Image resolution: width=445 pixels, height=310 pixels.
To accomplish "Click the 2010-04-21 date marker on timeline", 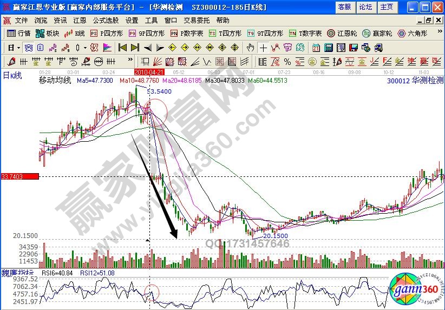I will [x=148, y=71].
